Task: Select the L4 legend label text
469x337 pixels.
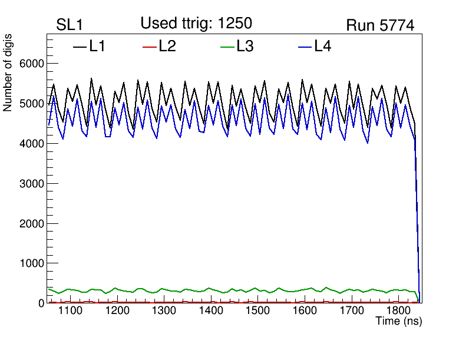Action: [323, 47]
